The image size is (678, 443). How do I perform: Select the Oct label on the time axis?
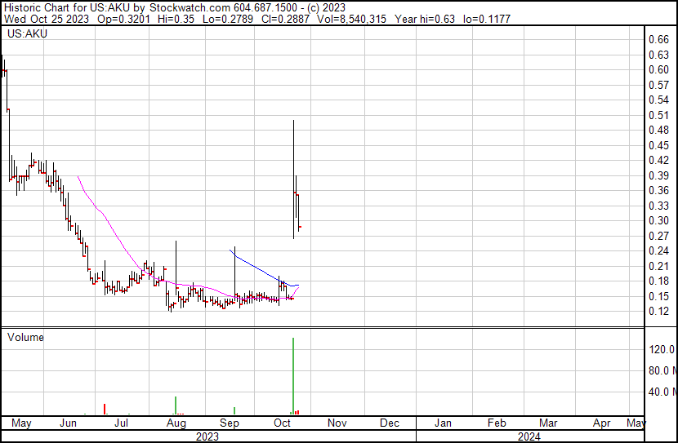(282, 424)
